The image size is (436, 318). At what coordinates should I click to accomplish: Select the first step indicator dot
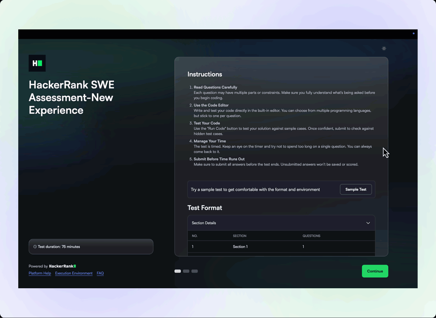coord(178,271)
